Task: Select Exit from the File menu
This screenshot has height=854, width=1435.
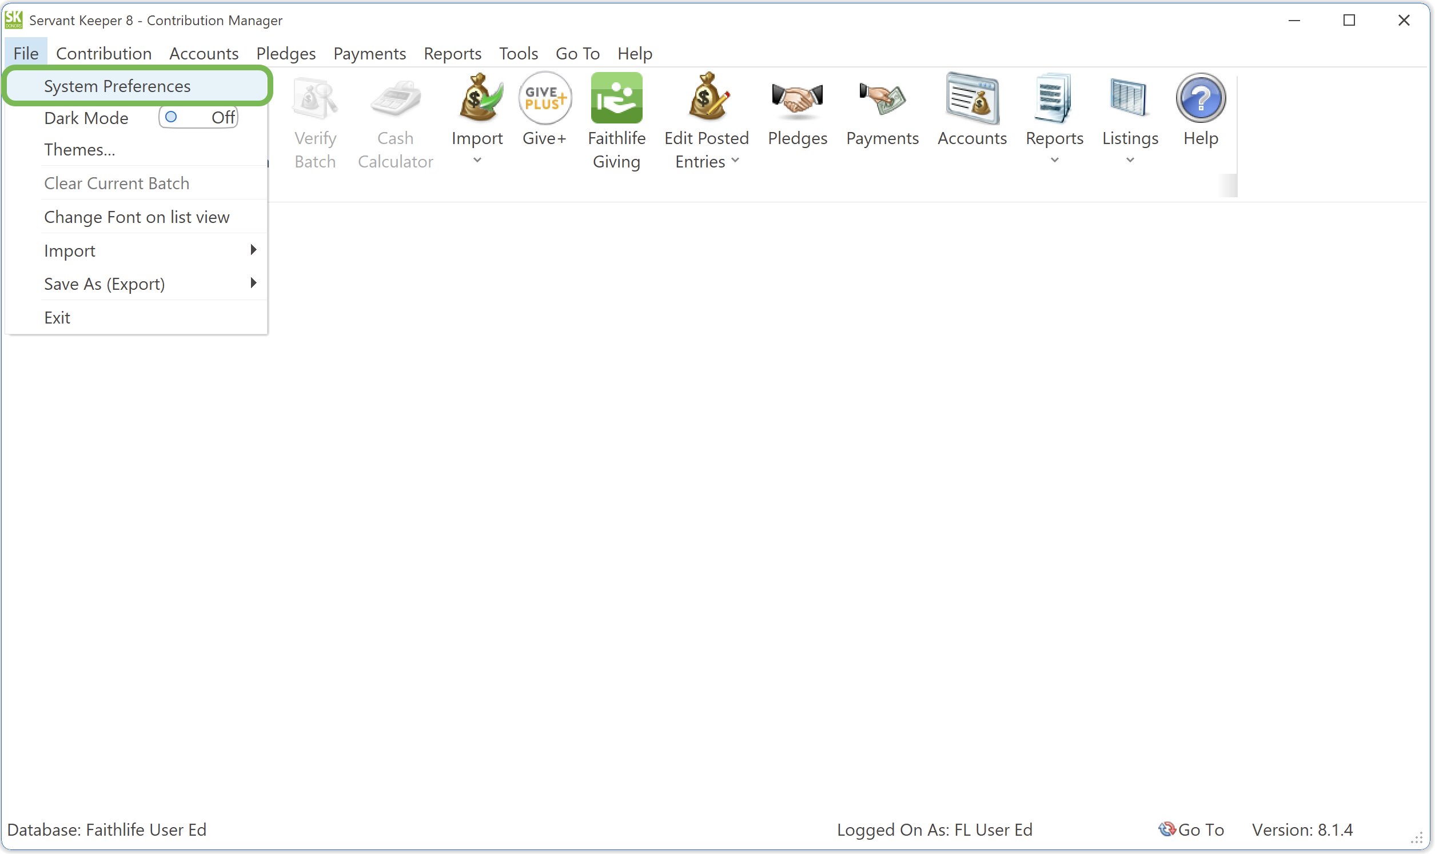Action: [x=57, y=317]
